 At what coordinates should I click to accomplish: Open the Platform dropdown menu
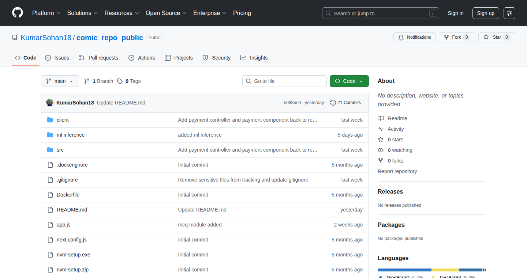[x=46, y=13]
